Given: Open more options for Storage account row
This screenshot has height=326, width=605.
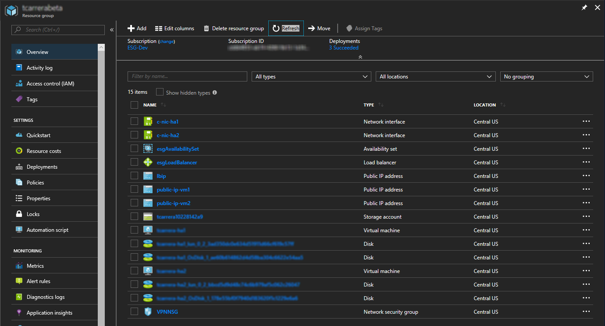Looking at the screenshot, I should tap(586, 216).
